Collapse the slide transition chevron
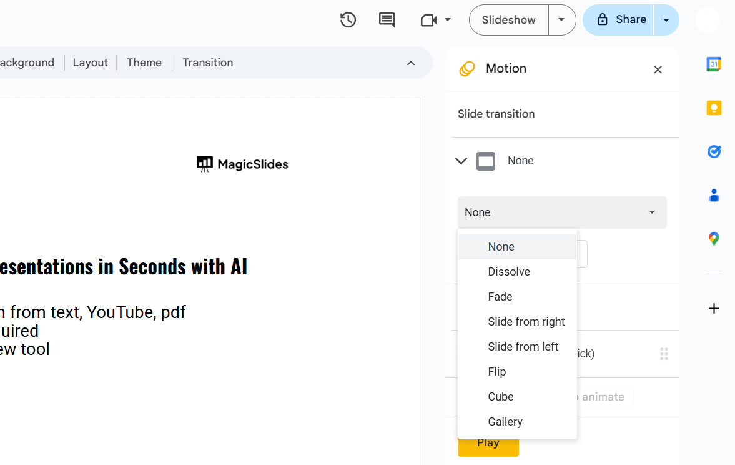The width and height of the screenshot is (735, 465). [x=461, y=161]
